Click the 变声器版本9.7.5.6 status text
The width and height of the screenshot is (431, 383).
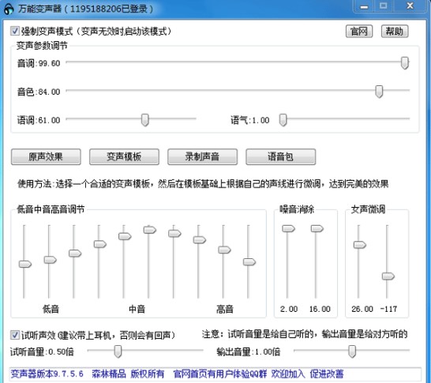[47, 374]
